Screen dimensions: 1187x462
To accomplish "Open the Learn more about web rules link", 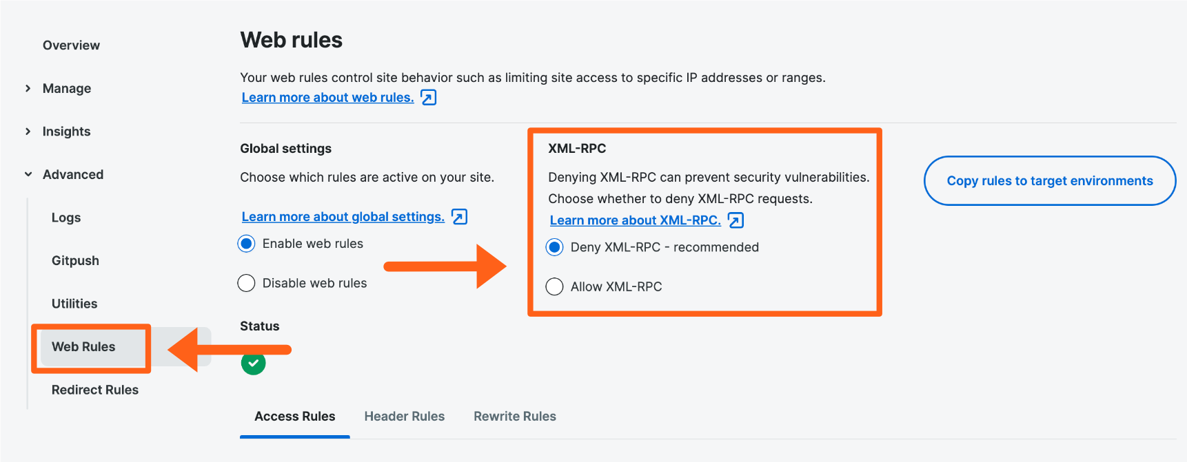I will click(x=327, y=97).
